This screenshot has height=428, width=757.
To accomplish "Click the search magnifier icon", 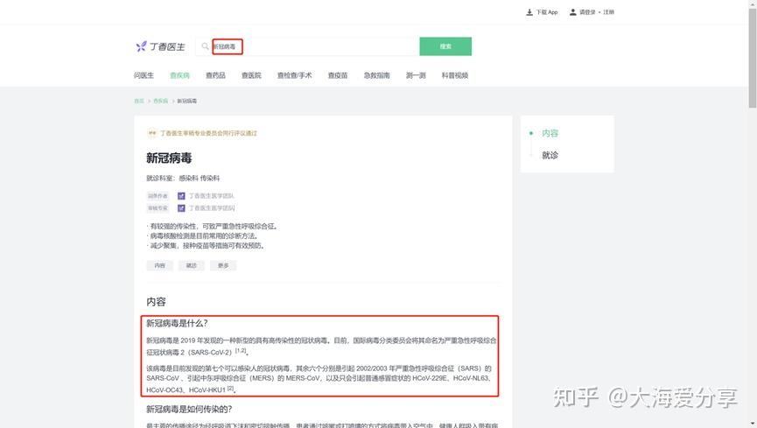I will click(205, 46).
